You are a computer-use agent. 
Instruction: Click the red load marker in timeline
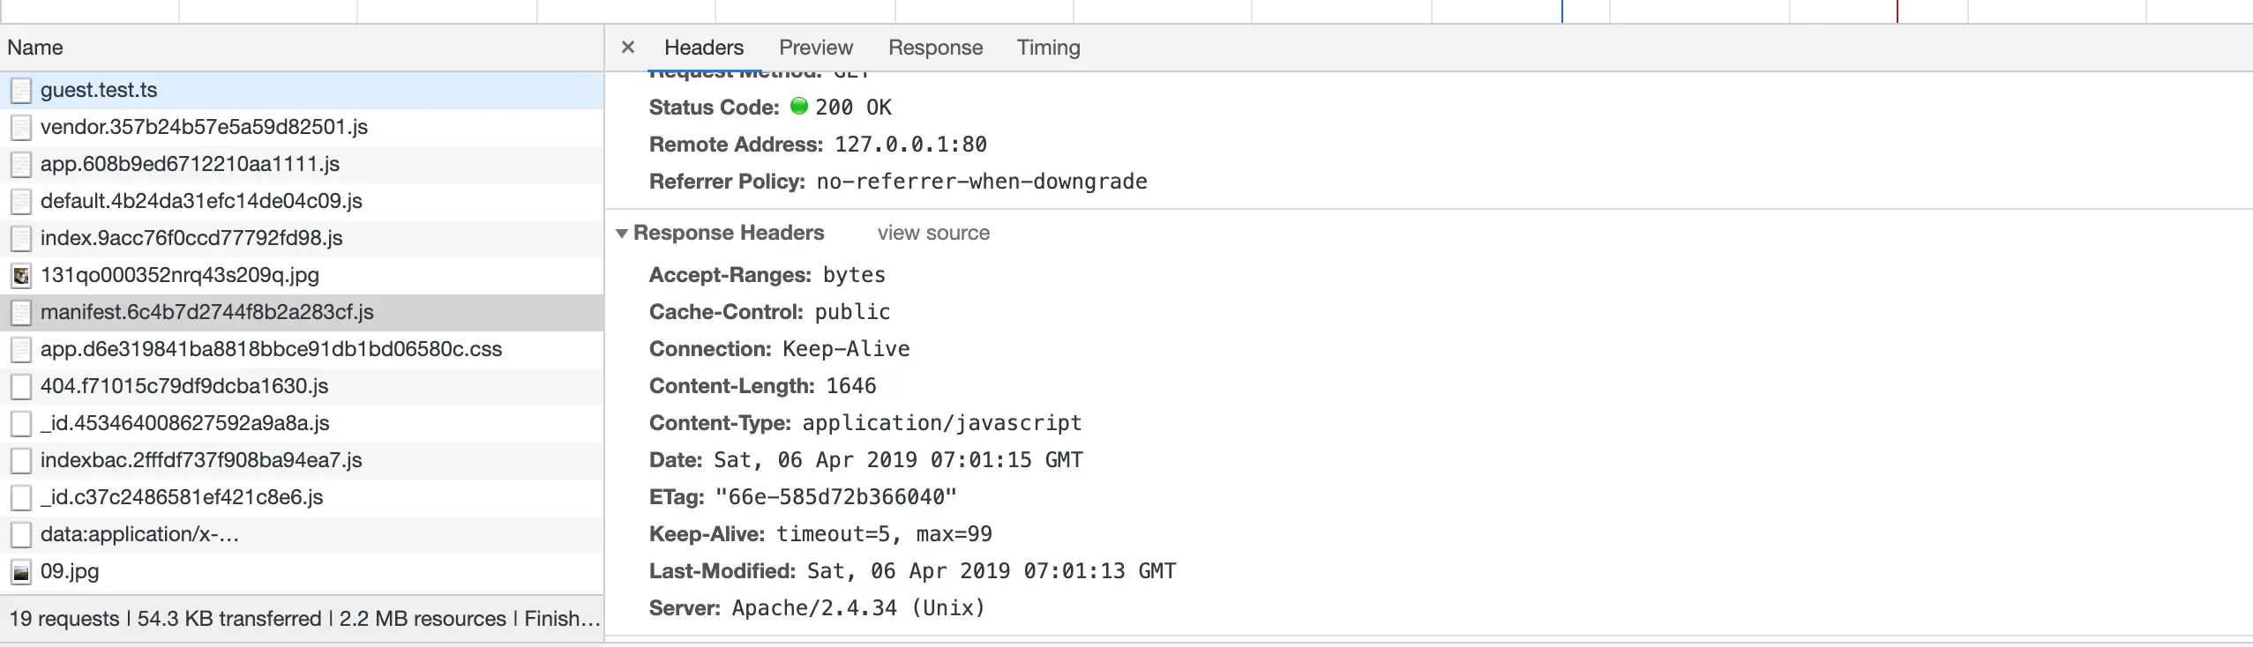1897,11
